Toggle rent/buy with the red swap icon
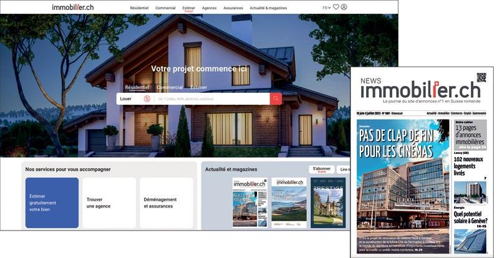497x258 pixels. click(147, 99)
